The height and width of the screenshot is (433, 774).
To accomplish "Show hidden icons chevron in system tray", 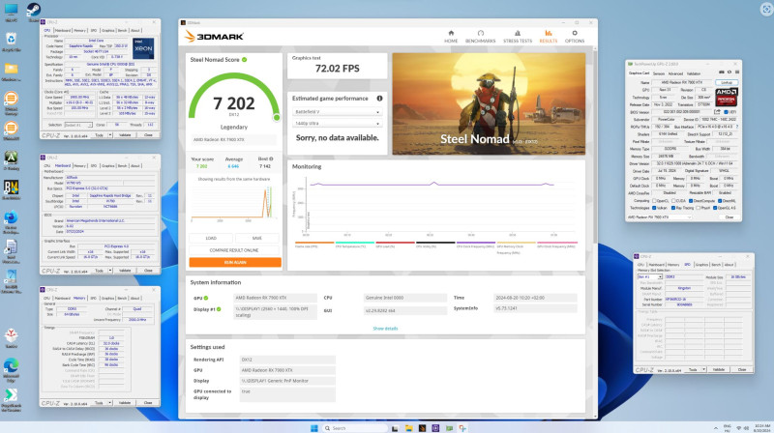I will tap(715, 428).
